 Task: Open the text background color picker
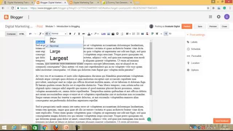click(x=96, y=34)
